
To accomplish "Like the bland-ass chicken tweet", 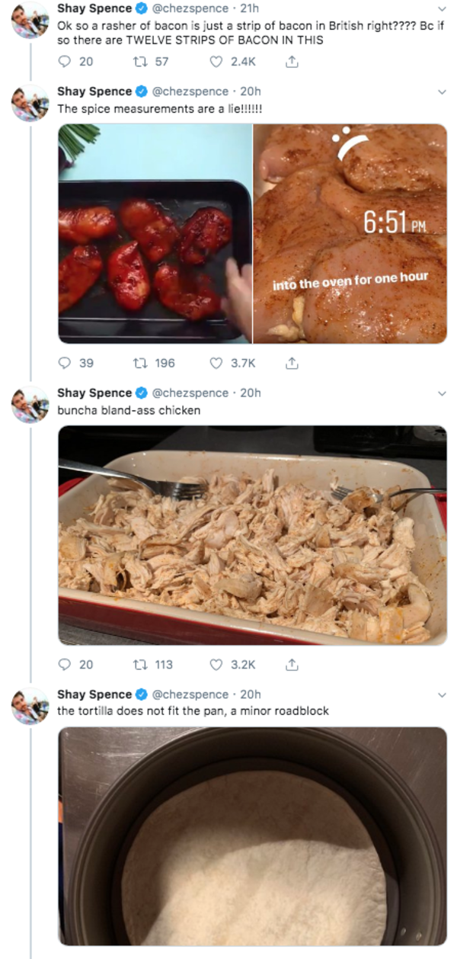I will coord(218,665).
